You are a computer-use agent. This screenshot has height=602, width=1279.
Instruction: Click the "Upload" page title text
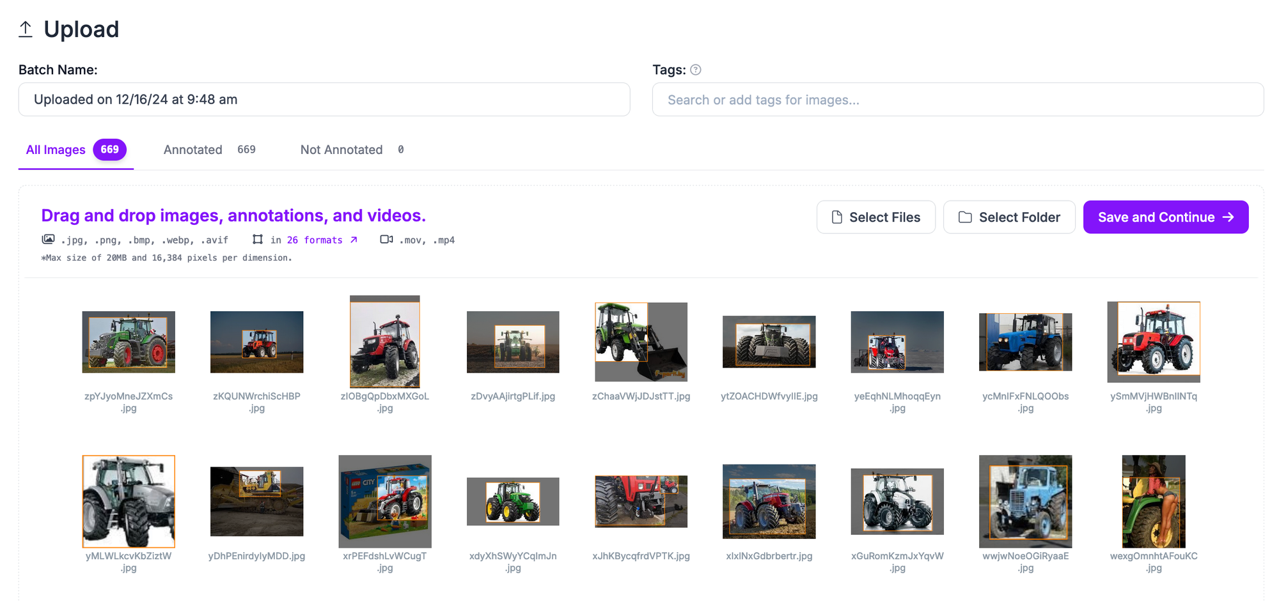pyautogui.click(x=81, y=29)
